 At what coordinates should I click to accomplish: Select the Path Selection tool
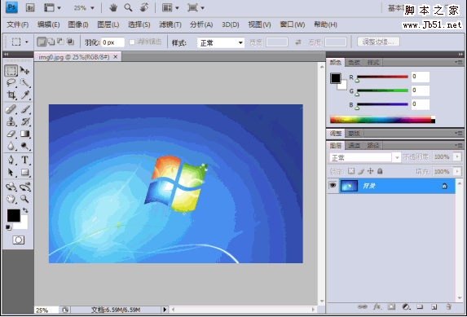pyautogui.click(x=11, y=173)
